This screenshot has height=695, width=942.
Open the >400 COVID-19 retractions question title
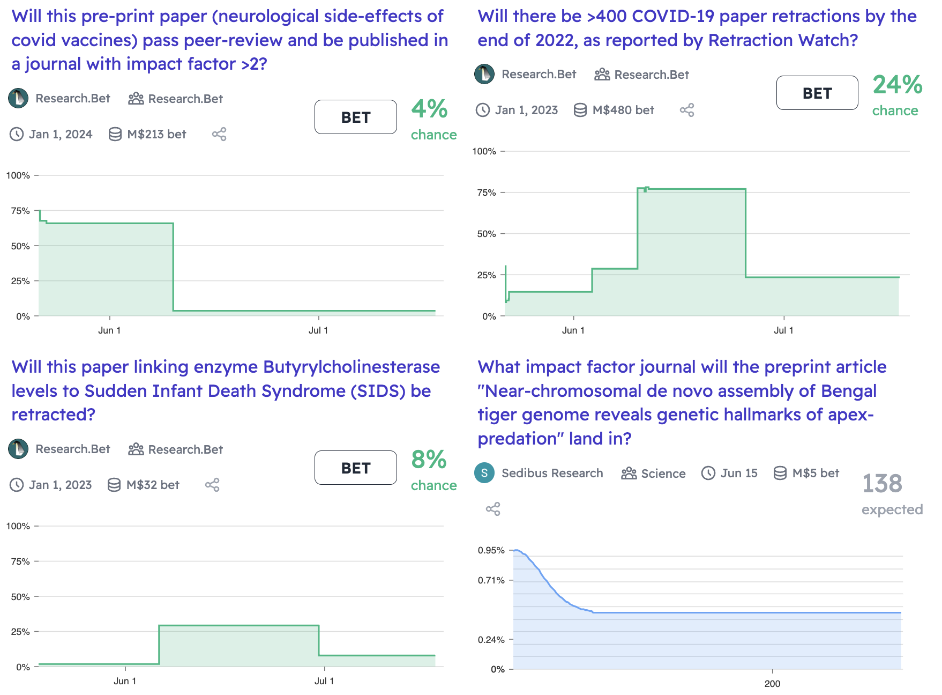coord(697,28)
